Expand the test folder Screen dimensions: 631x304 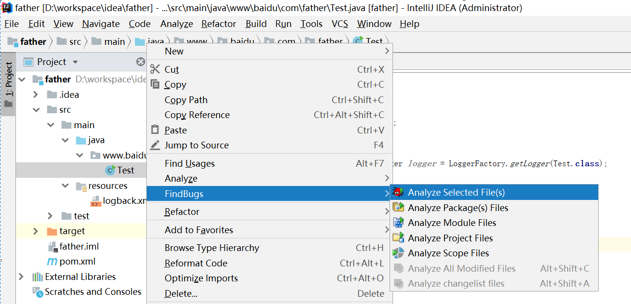point(51,216)
